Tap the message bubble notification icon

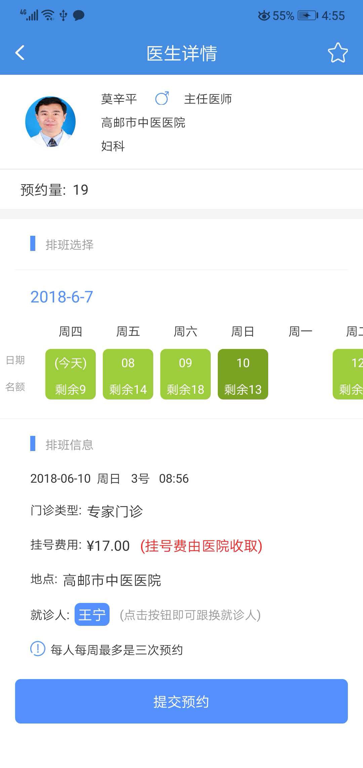79,15
